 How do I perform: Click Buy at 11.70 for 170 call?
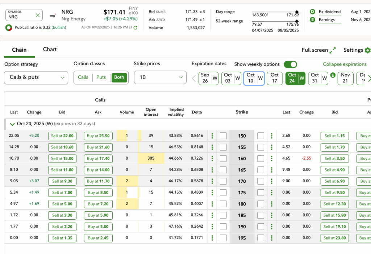[x=98, y=181]
